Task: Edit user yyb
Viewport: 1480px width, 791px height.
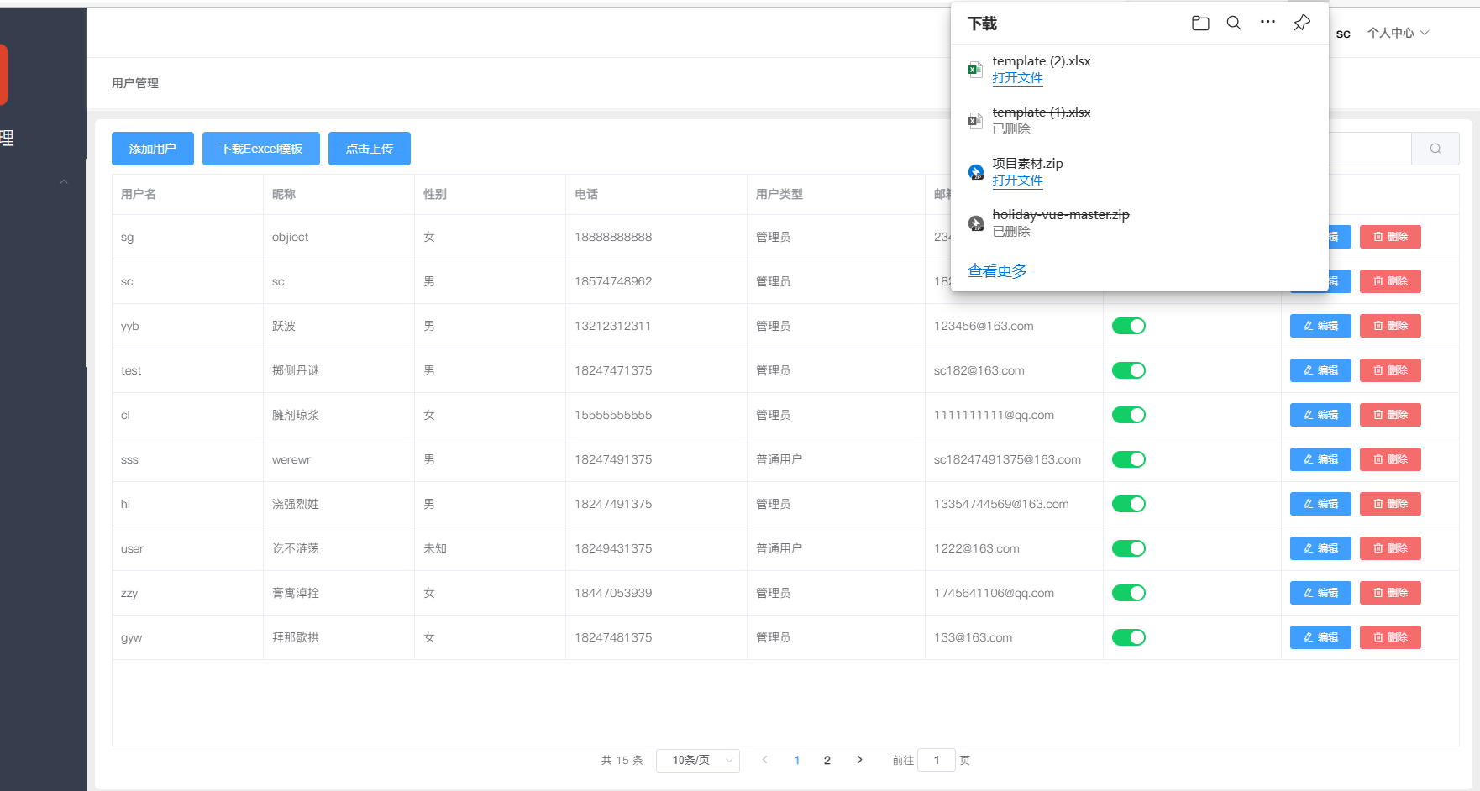Action: click(x=1320, y=326)
